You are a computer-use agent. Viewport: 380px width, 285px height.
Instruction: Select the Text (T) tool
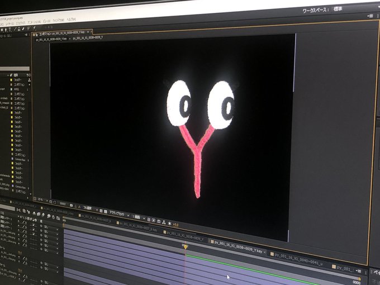point(10,29)
